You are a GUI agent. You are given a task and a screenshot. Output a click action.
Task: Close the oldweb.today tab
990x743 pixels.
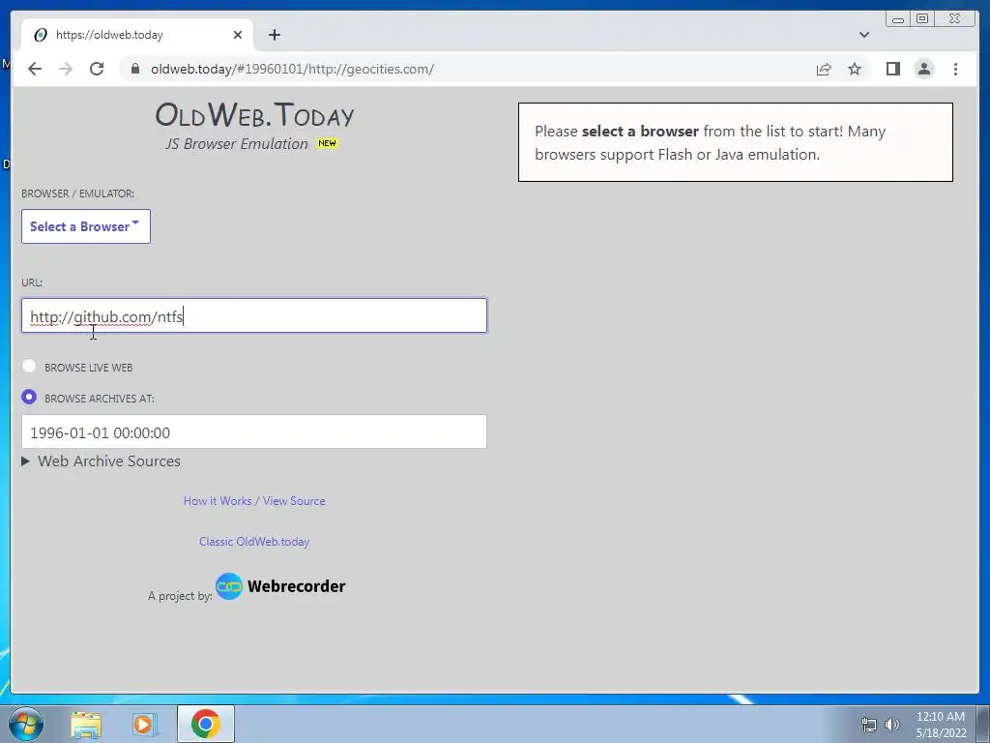tap(238, 35)
